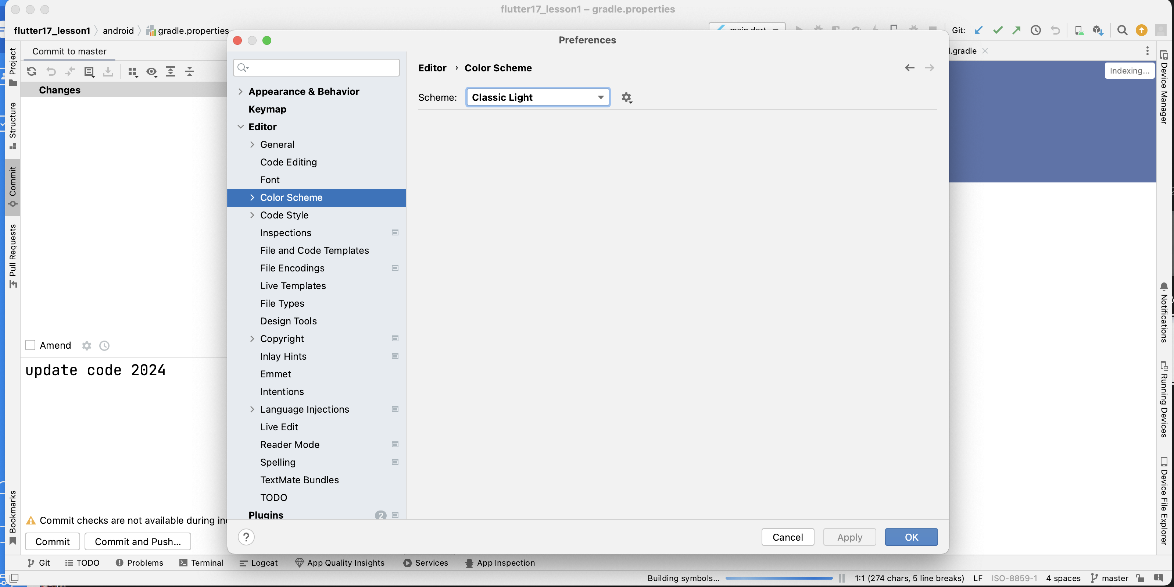The height and width of the screenshot is (587, 1174).
Task: Open the Scheme dropdown showing Classic Light
Action: pos(537,97)
